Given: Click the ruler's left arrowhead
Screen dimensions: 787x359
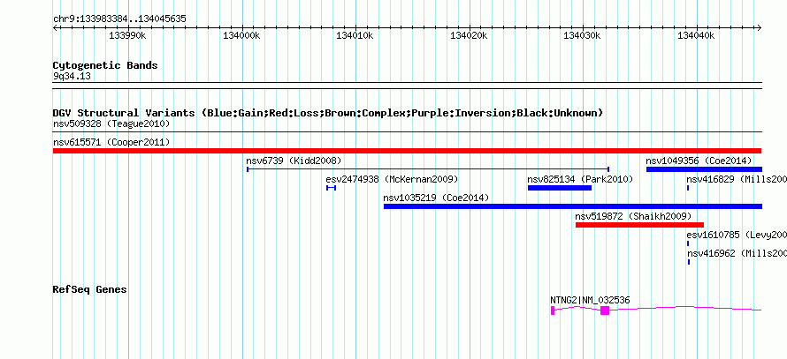Looking at the screenshot, I should (x=55, y=28).
